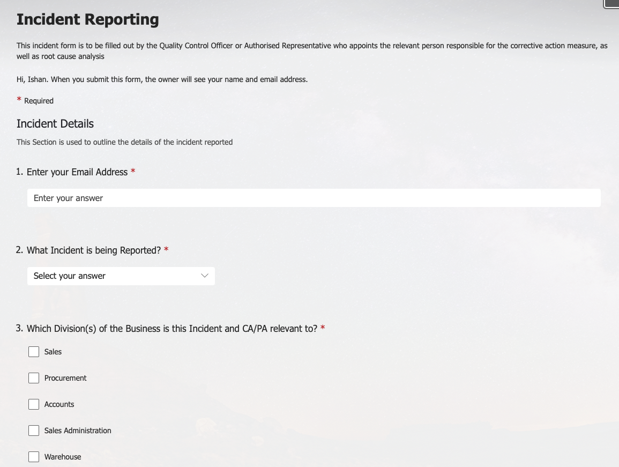Click the 'Sales Administration' label text

(x=78, y=431)
